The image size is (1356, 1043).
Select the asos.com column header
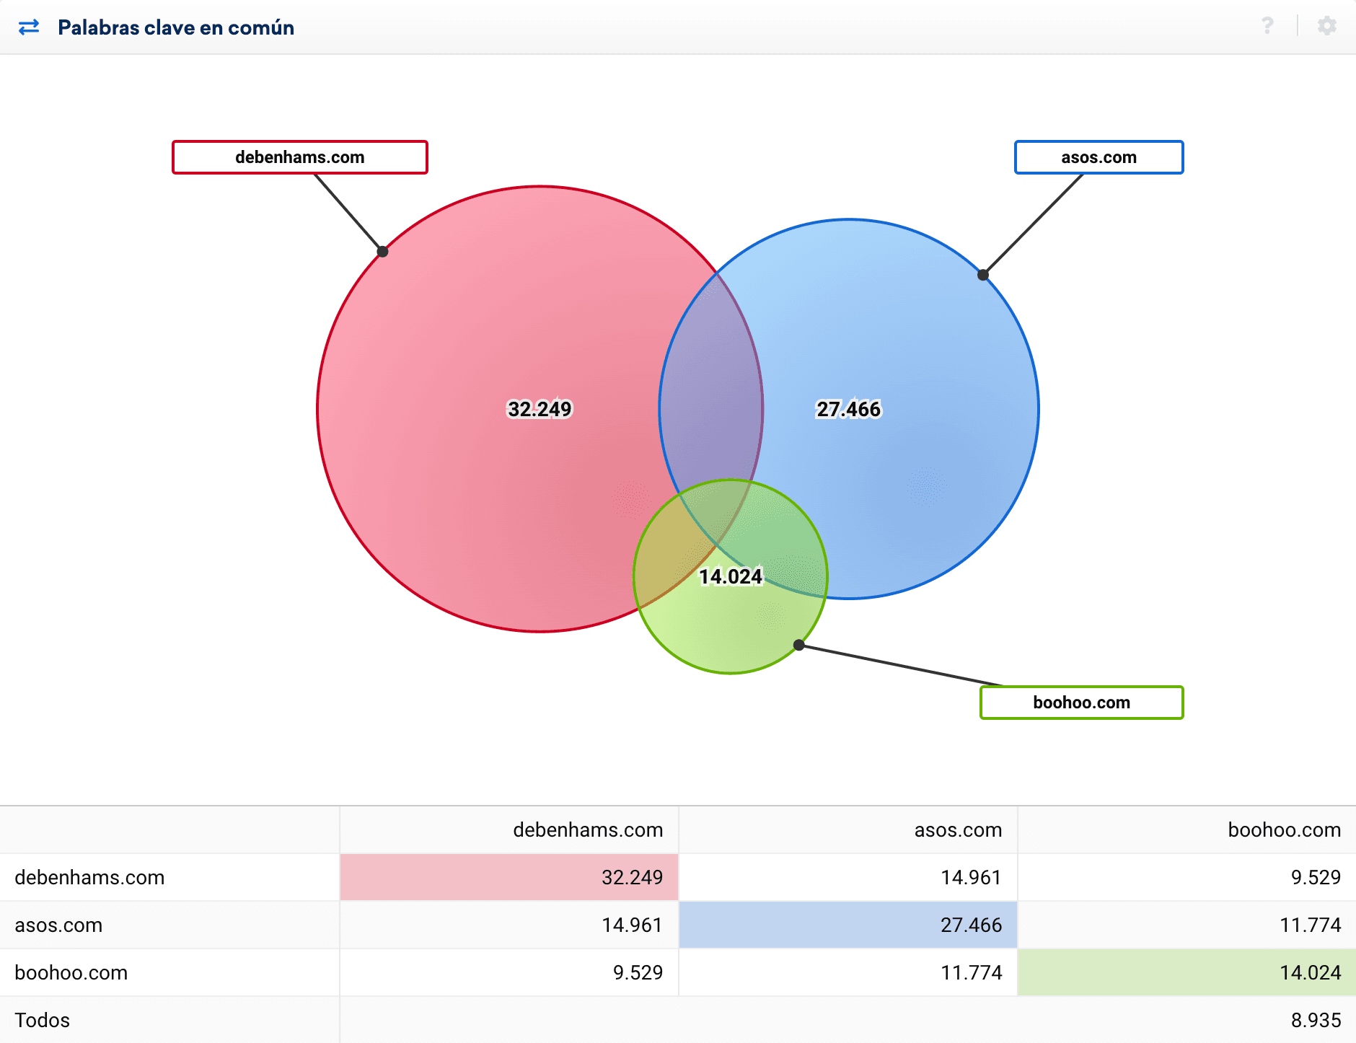(x=958, y=829)
